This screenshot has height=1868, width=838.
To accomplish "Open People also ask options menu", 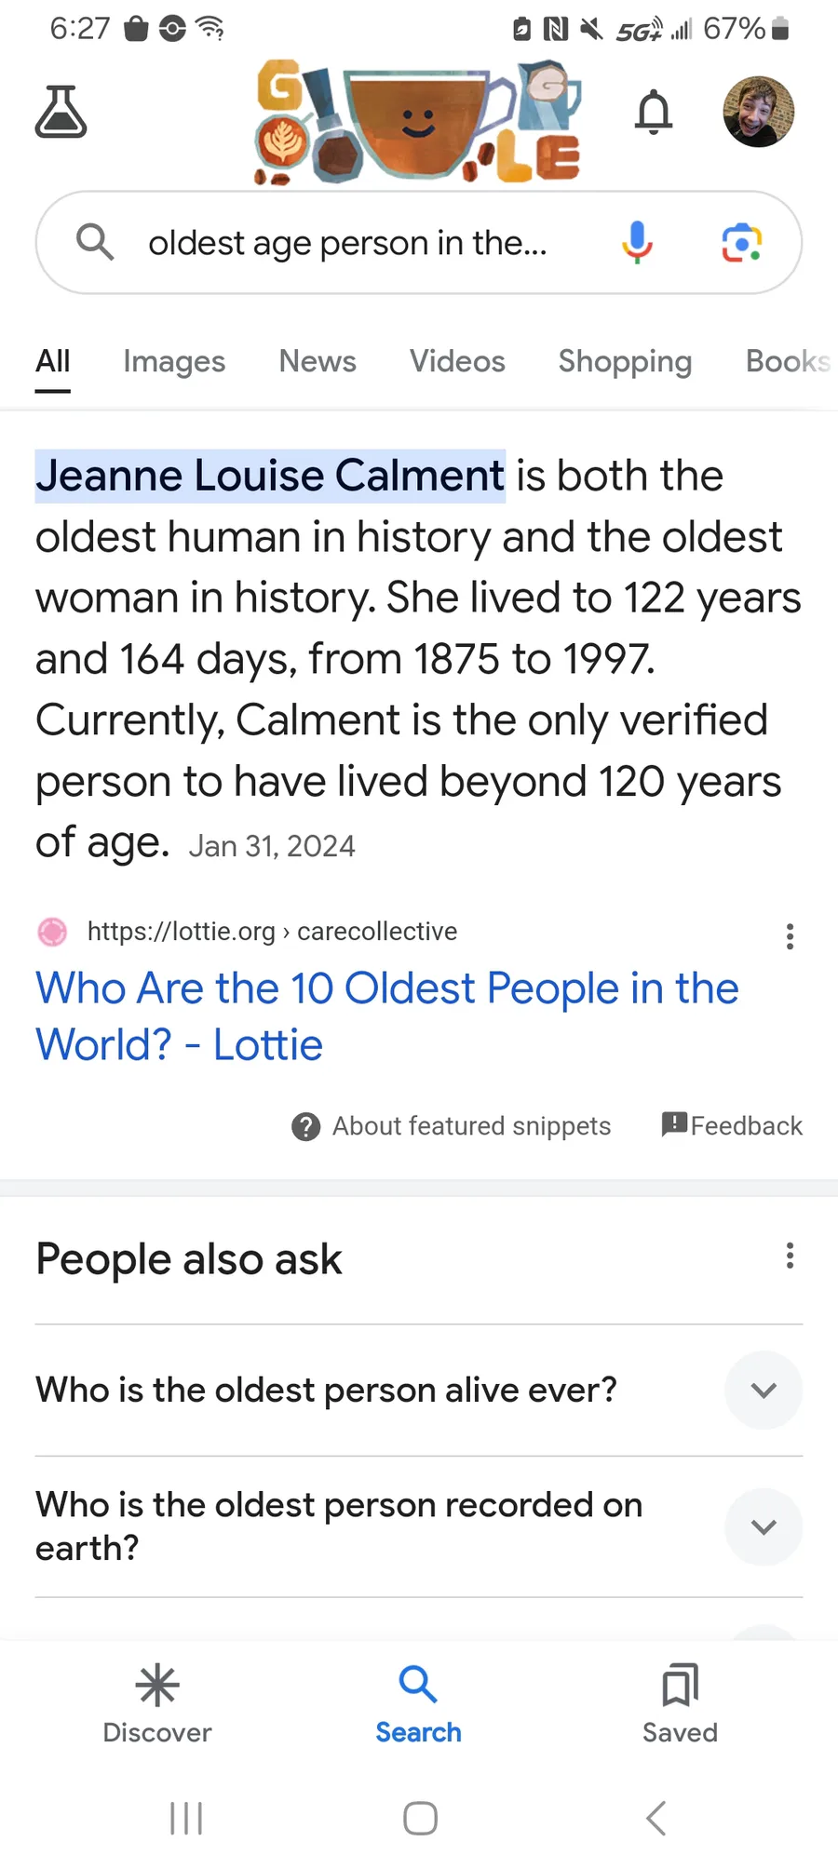I will click(790, 1257).
